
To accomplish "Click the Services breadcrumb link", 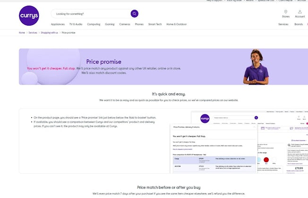I will point(33,33).
